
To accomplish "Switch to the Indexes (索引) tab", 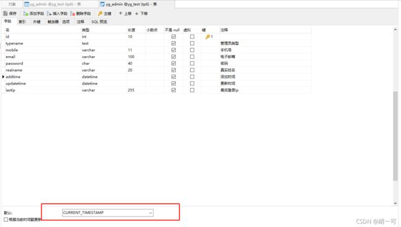I will (x=22, y=22).
